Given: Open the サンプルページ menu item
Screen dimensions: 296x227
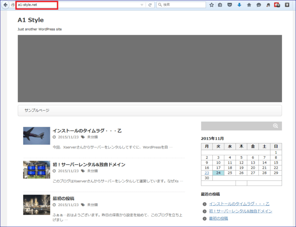Looking at the screenshot, I should 37,111.
